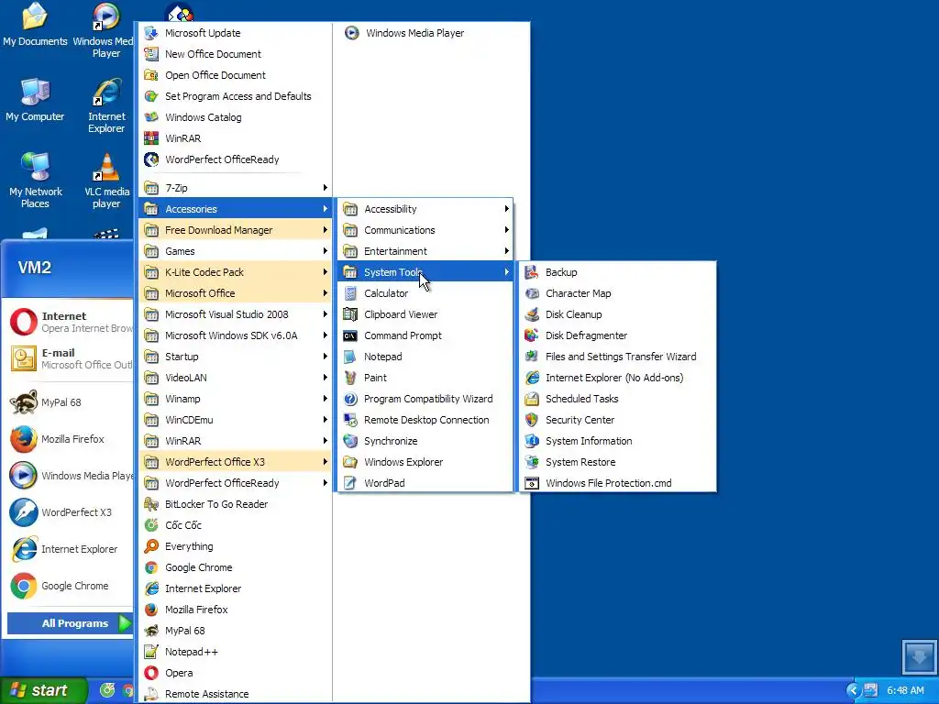The width and height of the screenshot is (939, 704).
Task: Click the Start button
Action: pyautogui.click(x=43, y=691)
